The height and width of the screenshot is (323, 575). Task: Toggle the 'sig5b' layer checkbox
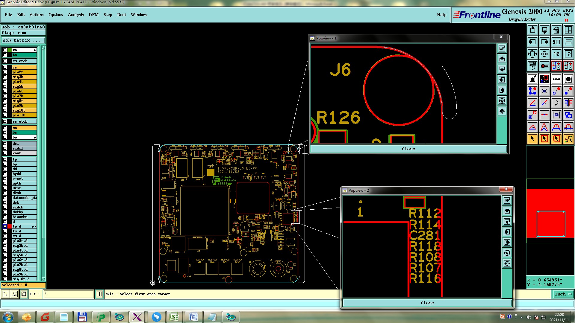coord(5,86)
